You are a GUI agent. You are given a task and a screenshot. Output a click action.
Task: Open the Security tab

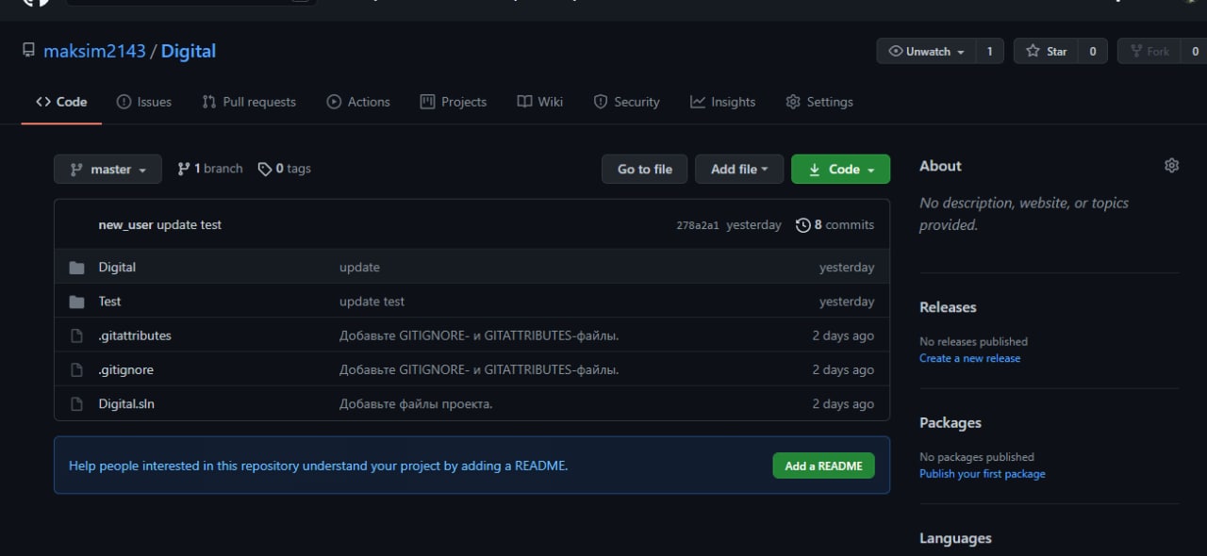626,102
